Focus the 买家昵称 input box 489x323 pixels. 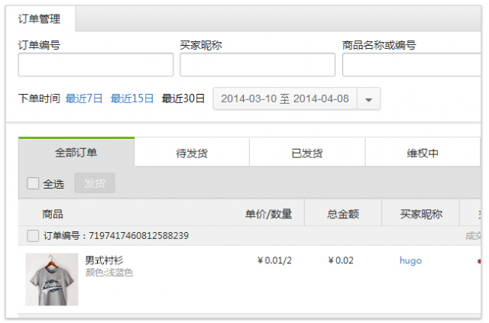coord(257,65)
